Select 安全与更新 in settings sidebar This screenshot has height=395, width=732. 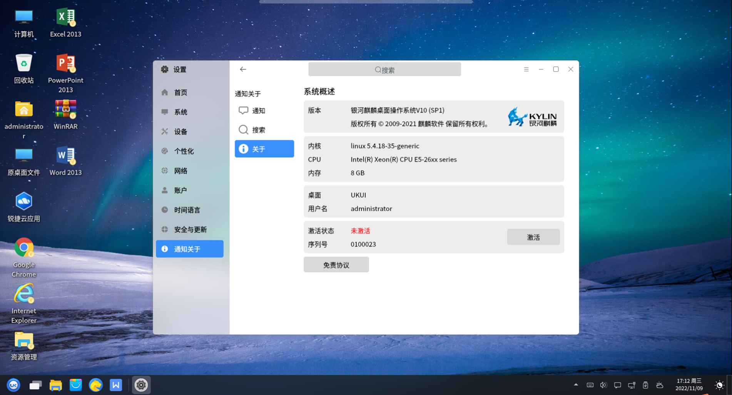[190, 229]
